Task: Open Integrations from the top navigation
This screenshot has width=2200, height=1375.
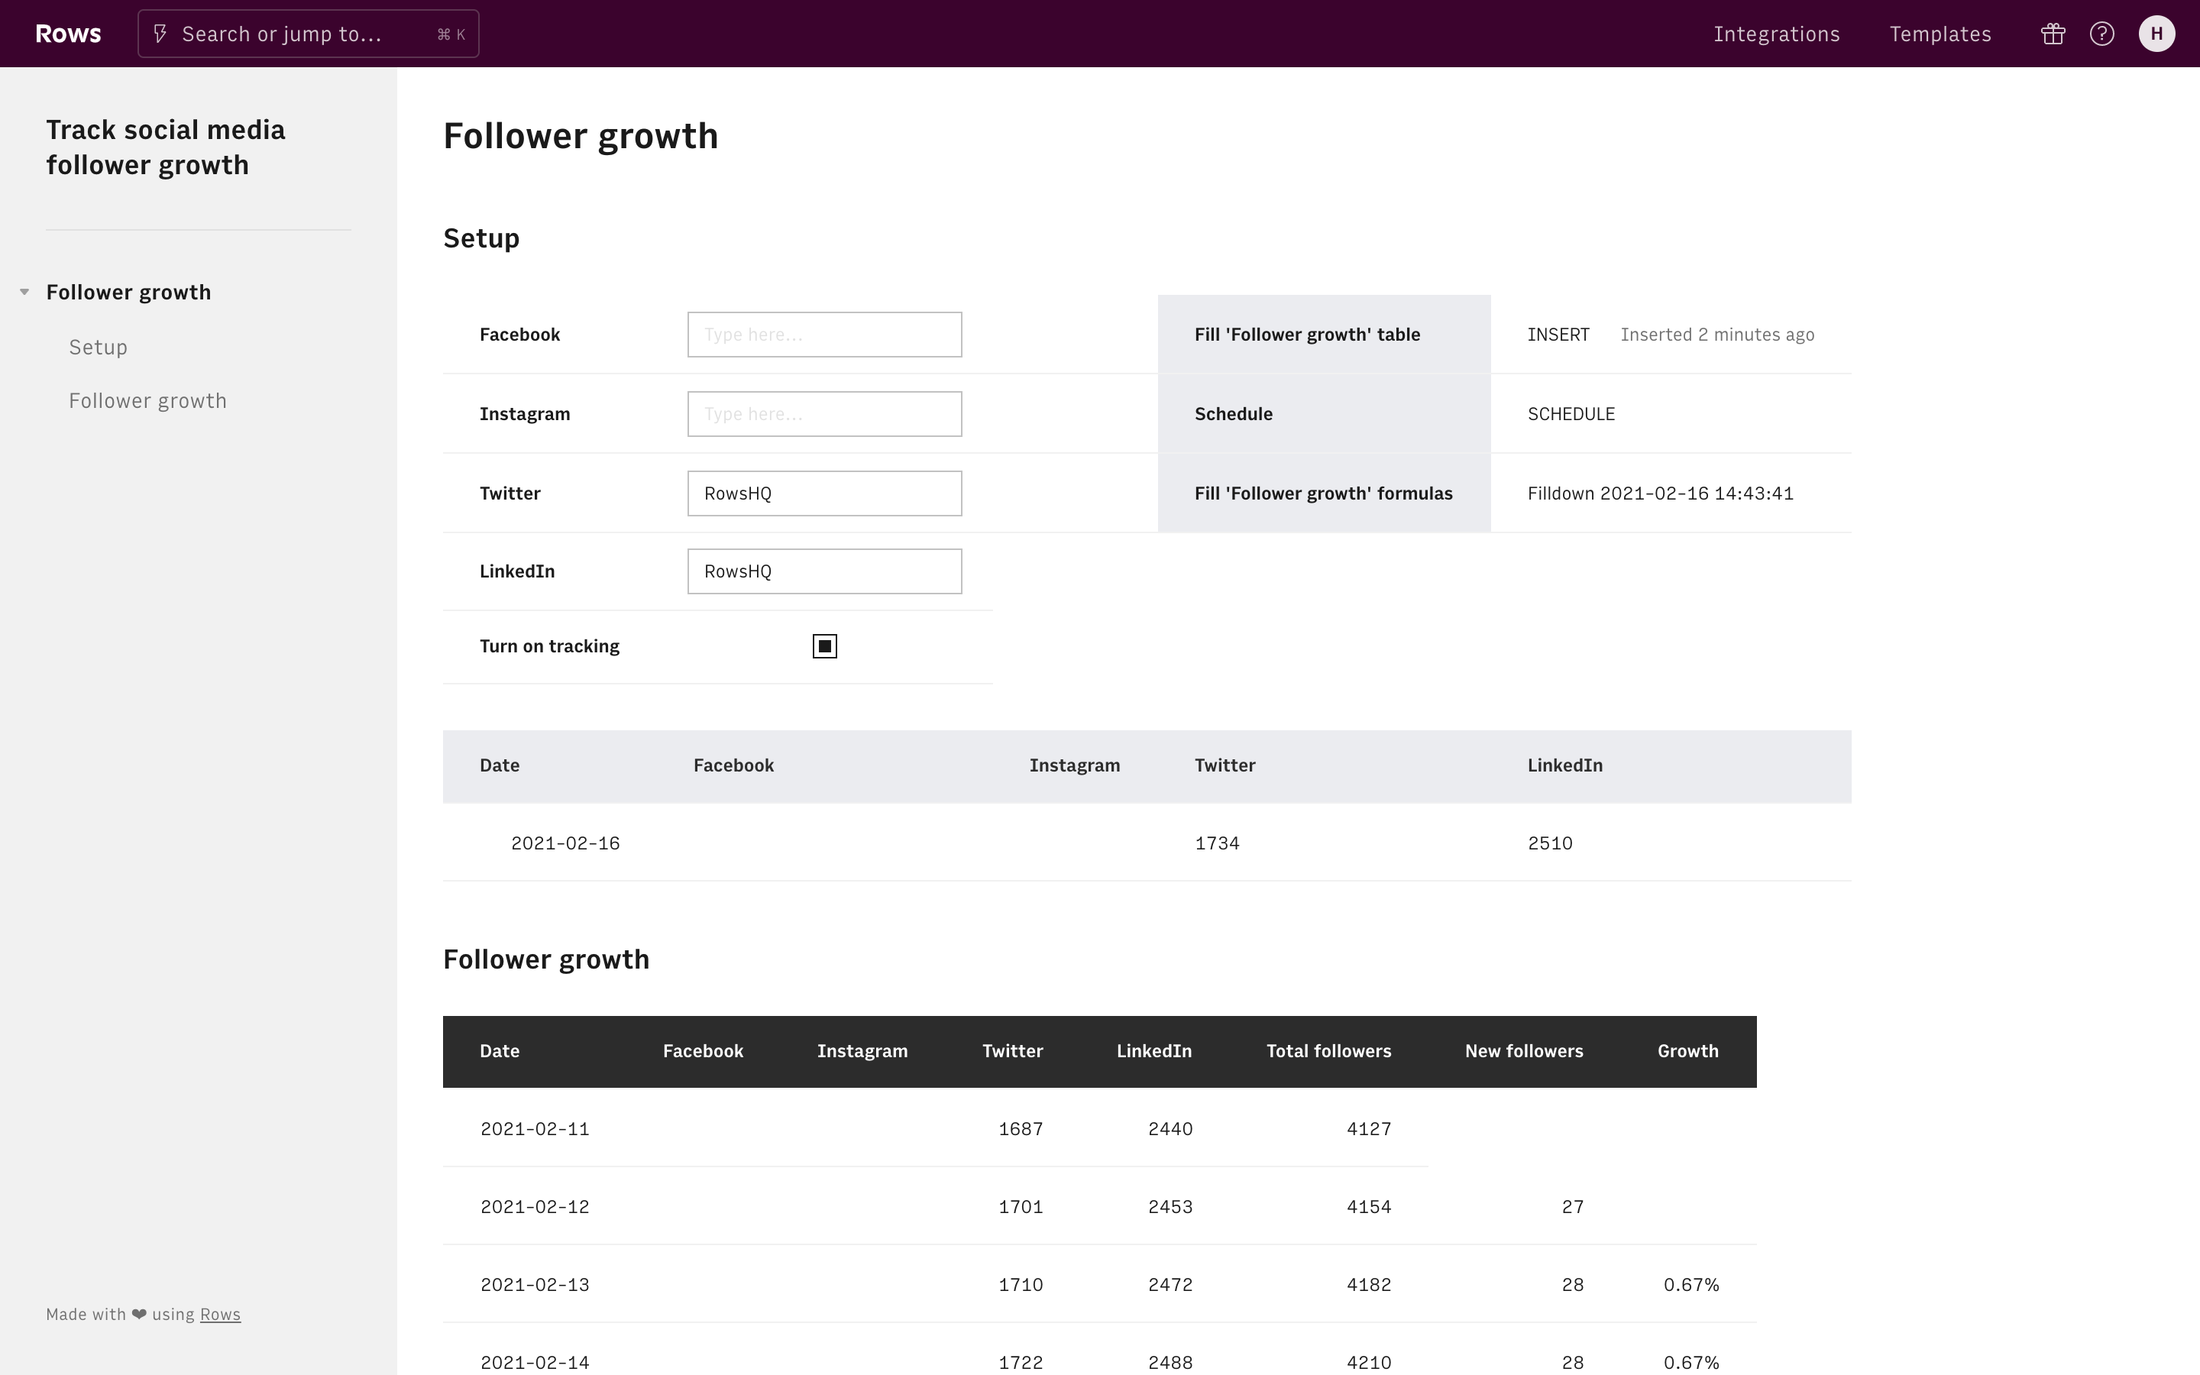Action: (x=1776, y=34)
